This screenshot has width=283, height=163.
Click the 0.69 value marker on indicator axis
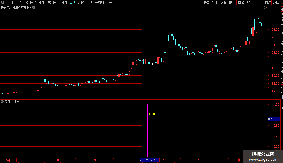[x=274, y=119]
